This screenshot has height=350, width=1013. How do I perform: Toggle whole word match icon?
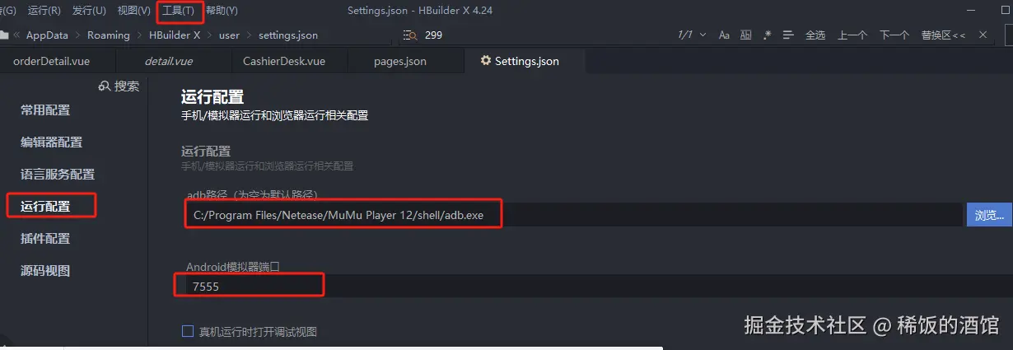point(745,35)
